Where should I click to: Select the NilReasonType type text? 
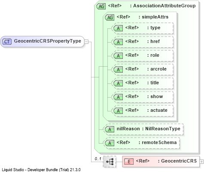163,129
